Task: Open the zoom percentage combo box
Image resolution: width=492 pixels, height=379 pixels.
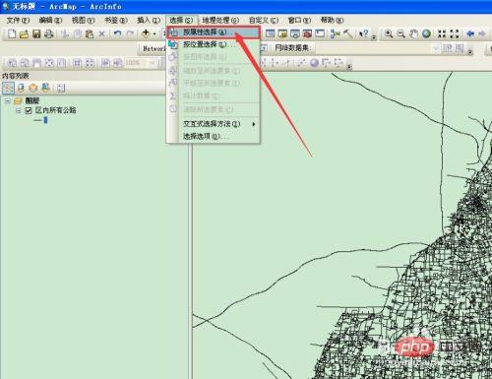Action: (x=142, y=62)
